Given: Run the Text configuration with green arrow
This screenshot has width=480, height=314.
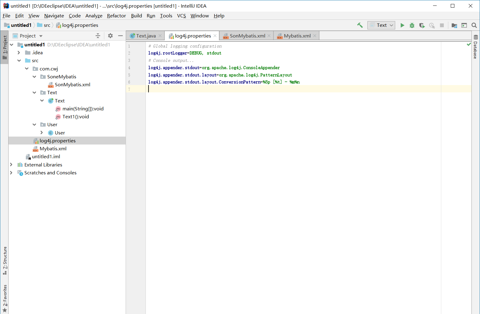Looking at the screenshot, I should pyautogui.click(x=402, y=25).
